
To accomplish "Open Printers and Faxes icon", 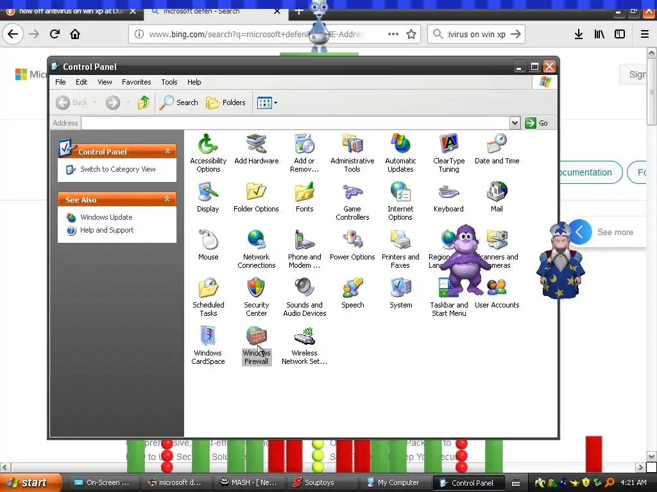I will click(x=400, y=249).
